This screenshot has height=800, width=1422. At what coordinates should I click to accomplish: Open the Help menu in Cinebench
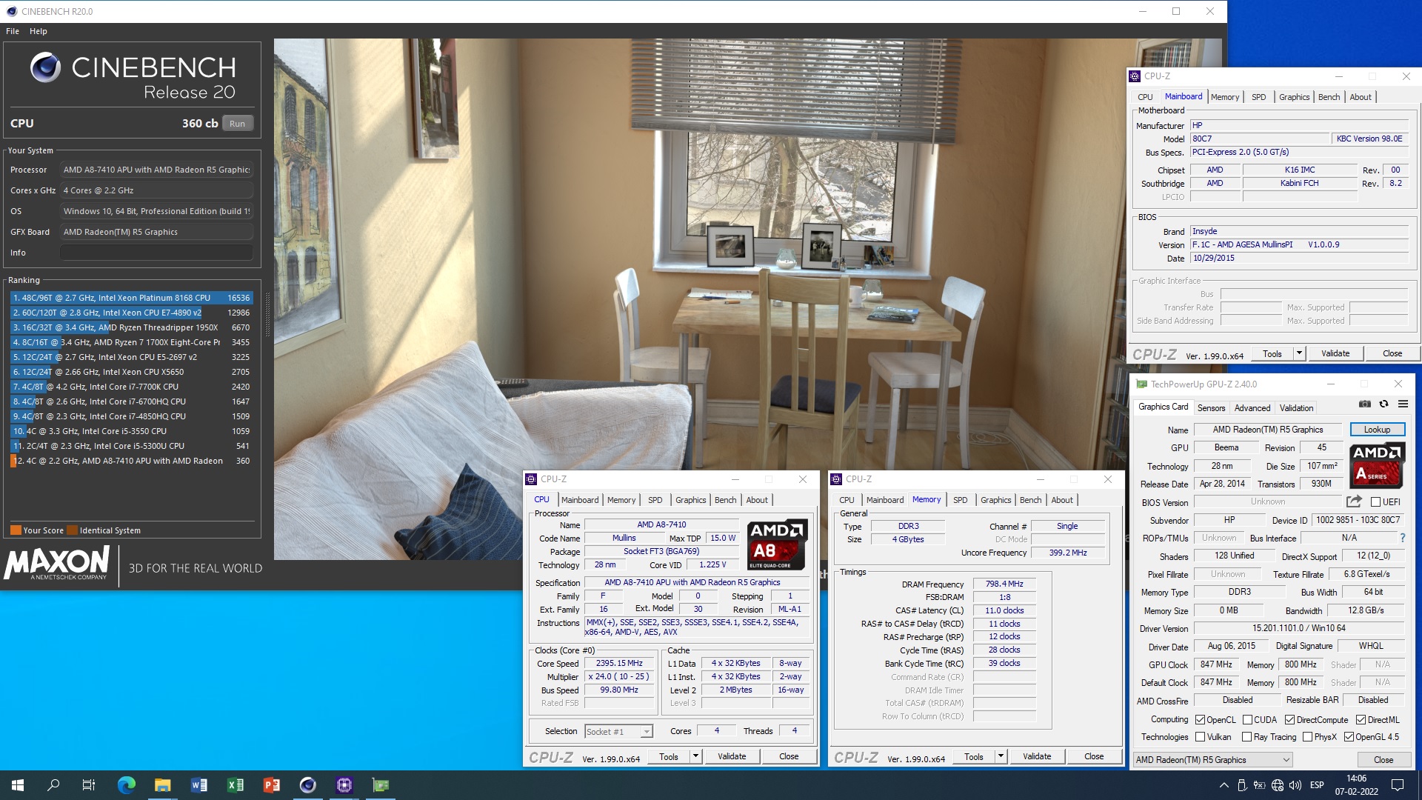[x=39, y=31]
